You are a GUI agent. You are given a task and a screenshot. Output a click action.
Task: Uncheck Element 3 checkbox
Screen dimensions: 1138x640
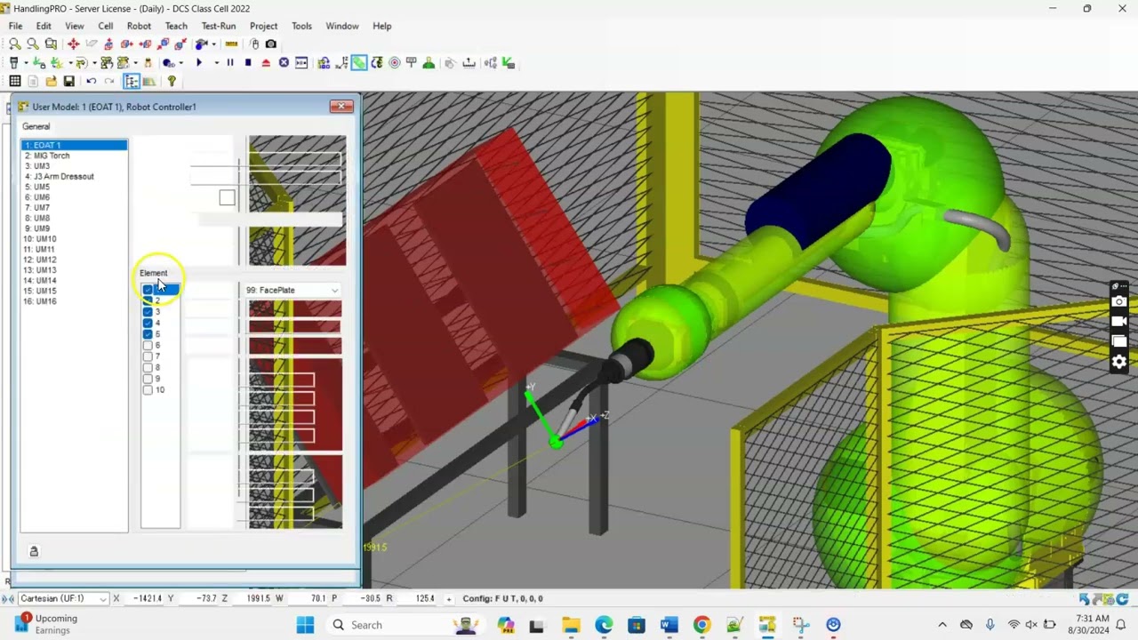(148, 312)
